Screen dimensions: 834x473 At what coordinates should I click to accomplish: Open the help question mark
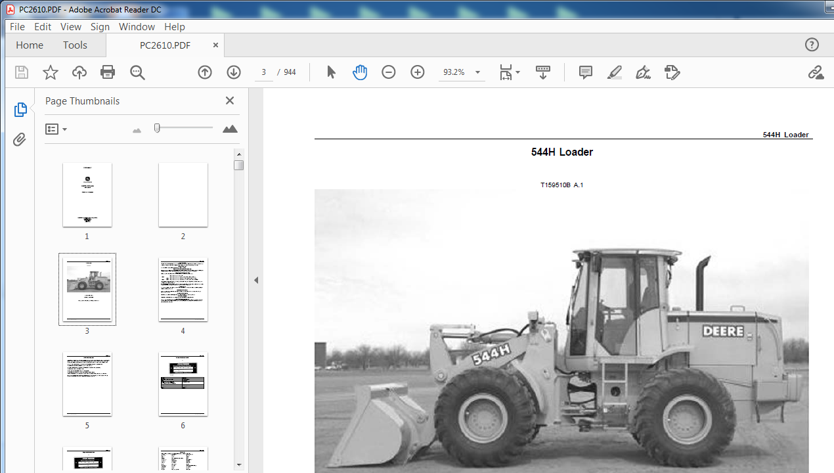pos(812,45)
